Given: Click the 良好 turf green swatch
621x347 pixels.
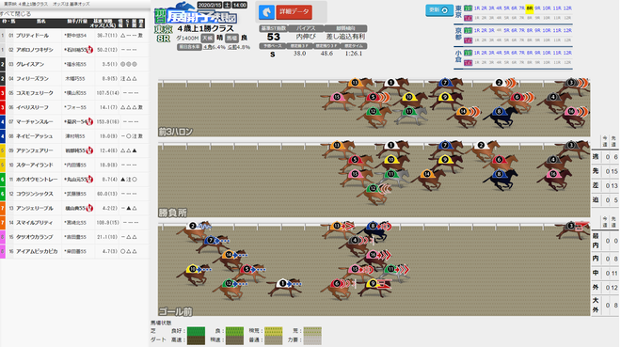Looking at the screenshot, I should coord(196,331).
